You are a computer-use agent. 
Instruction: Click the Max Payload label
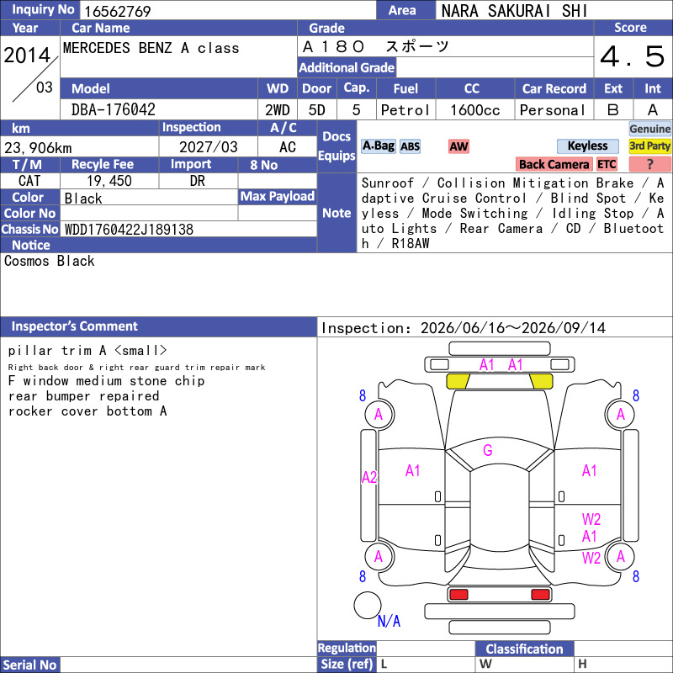point(278,197)
